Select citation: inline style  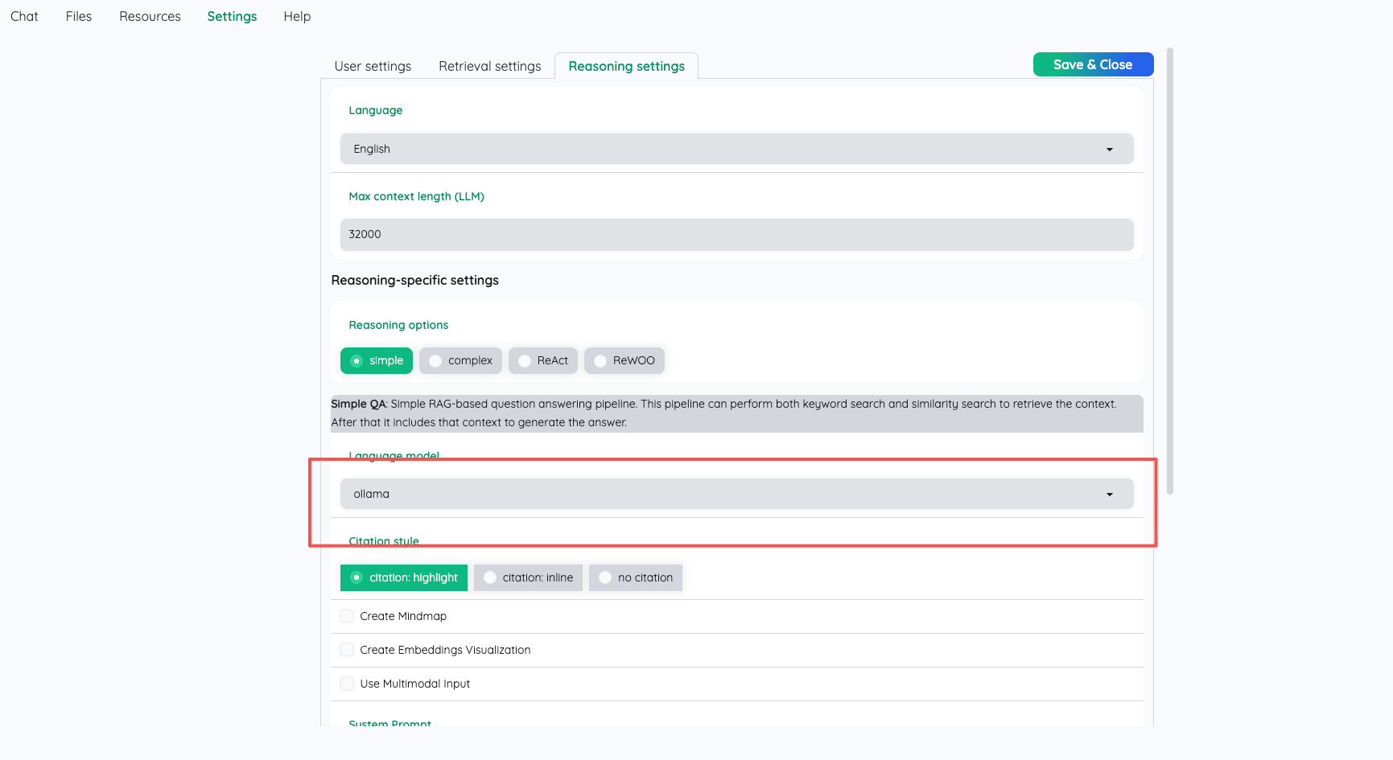(528, 577)
